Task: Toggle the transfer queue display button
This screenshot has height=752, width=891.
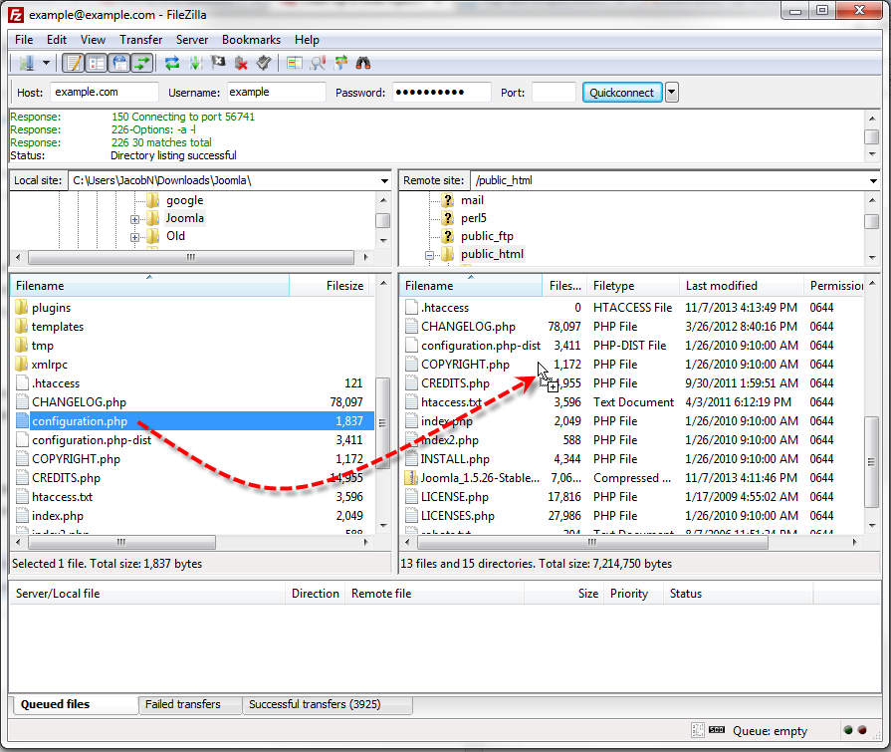Action: pos(142,64)
